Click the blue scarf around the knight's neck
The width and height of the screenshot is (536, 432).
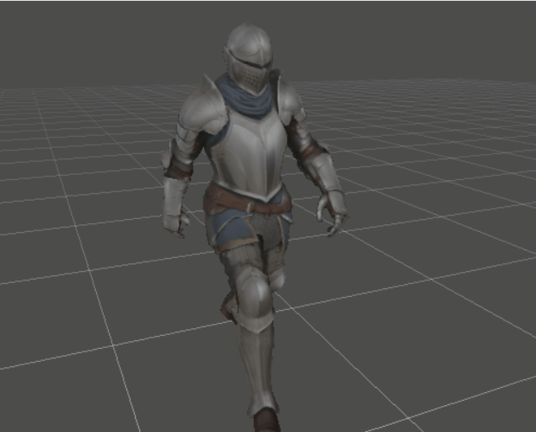[x=247, y=99]
